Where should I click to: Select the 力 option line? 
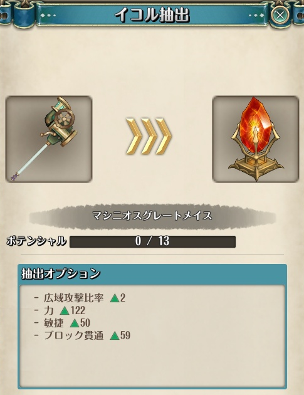click(60, 310)
